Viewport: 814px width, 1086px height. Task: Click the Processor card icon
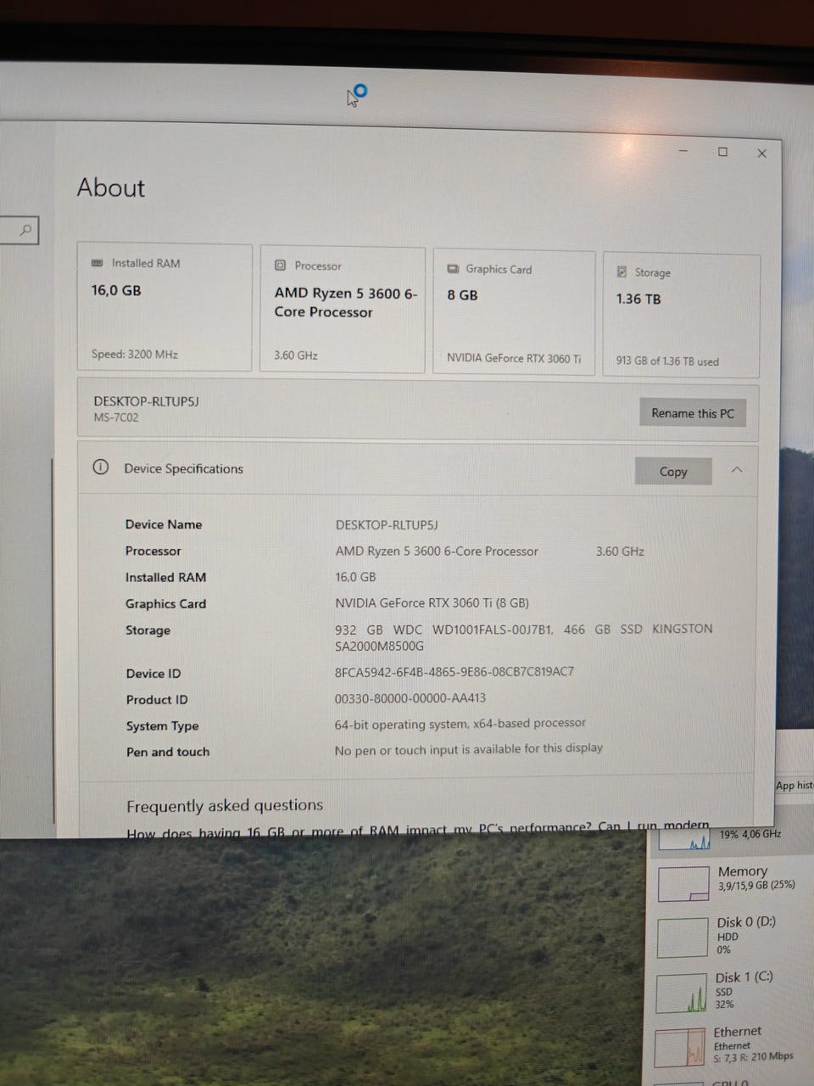pos(280,266)
